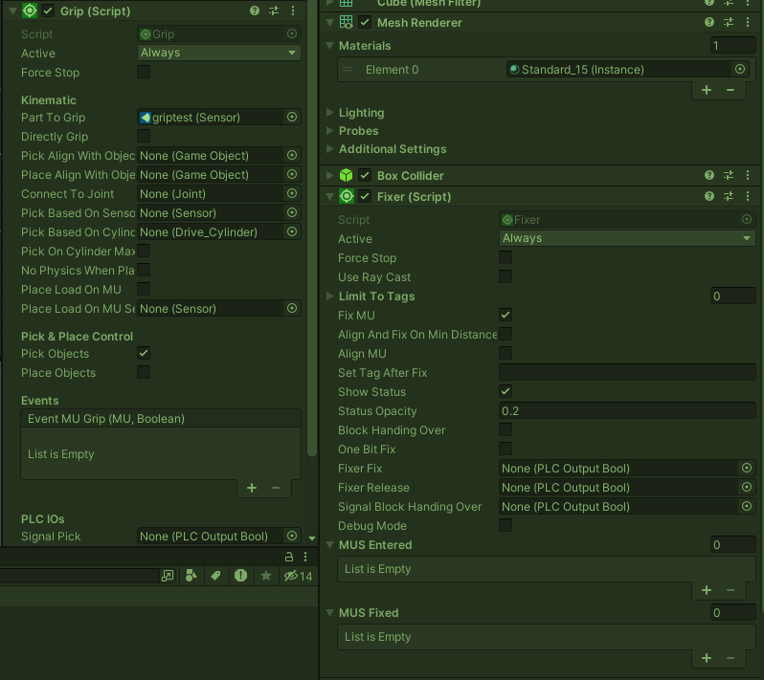Collapse the Grip (Script) component
764x680 pixels.
13,11
